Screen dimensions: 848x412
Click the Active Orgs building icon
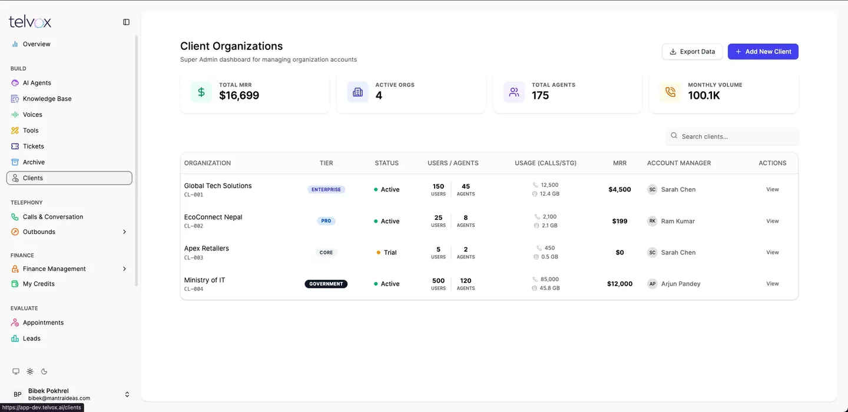(x=357, y=92)
